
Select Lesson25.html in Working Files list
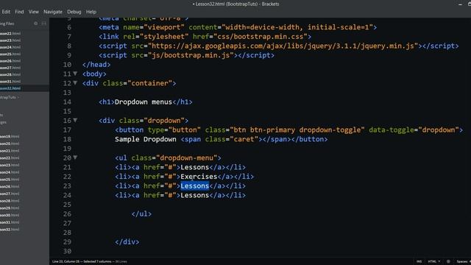[10, 54]
